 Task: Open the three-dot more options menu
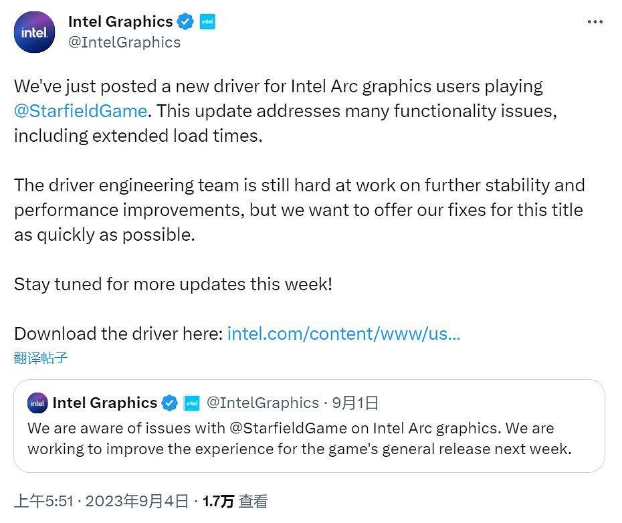point(595,22)
